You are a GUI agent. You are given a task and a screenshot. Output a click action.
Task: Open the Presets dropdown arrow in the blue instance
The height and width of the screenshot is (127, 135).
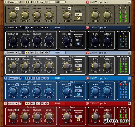(16, 78)
